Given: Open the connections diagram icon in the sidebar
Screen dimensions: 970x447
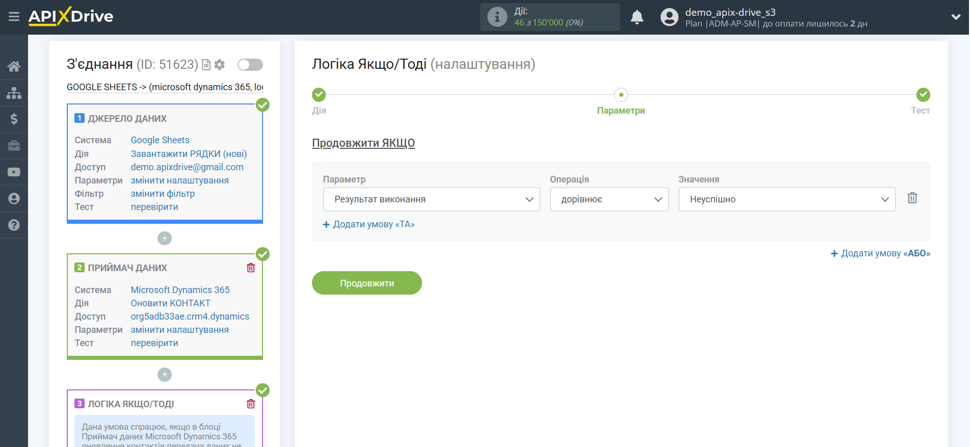Looking at the screenshot, I should (14, 93).
